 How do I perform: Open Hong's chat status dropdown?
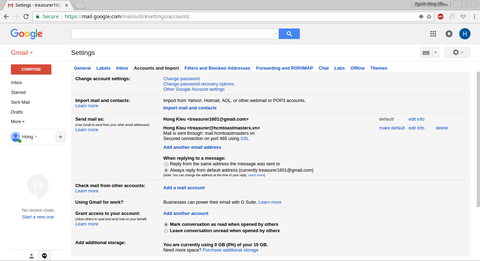point(36,137)
